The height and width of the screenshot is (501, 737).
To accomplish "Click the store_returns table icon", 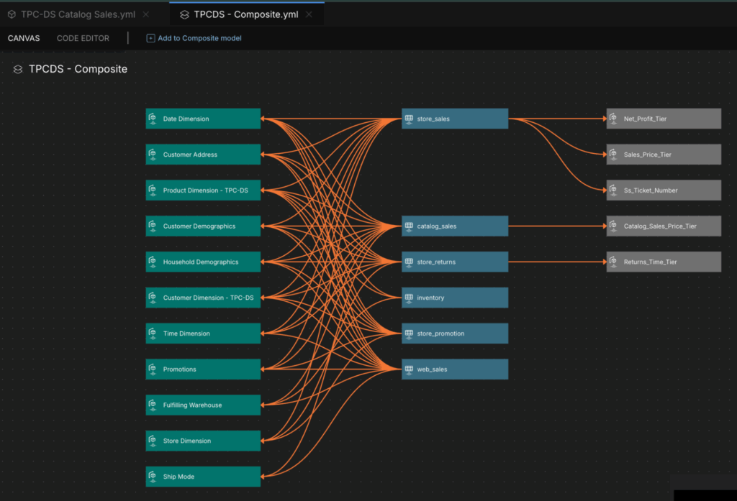I will [x=409, y=262].
